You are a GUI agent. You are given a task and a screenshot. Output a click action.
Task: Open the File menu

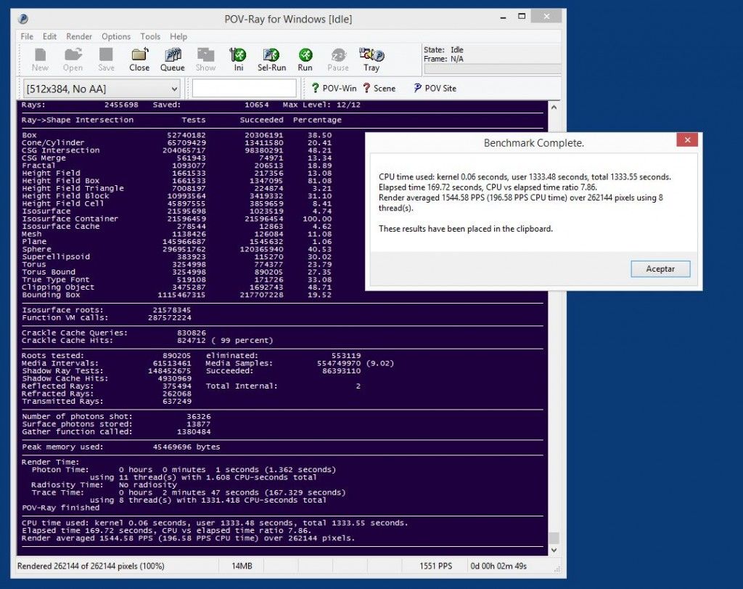(x=27, y=36)
